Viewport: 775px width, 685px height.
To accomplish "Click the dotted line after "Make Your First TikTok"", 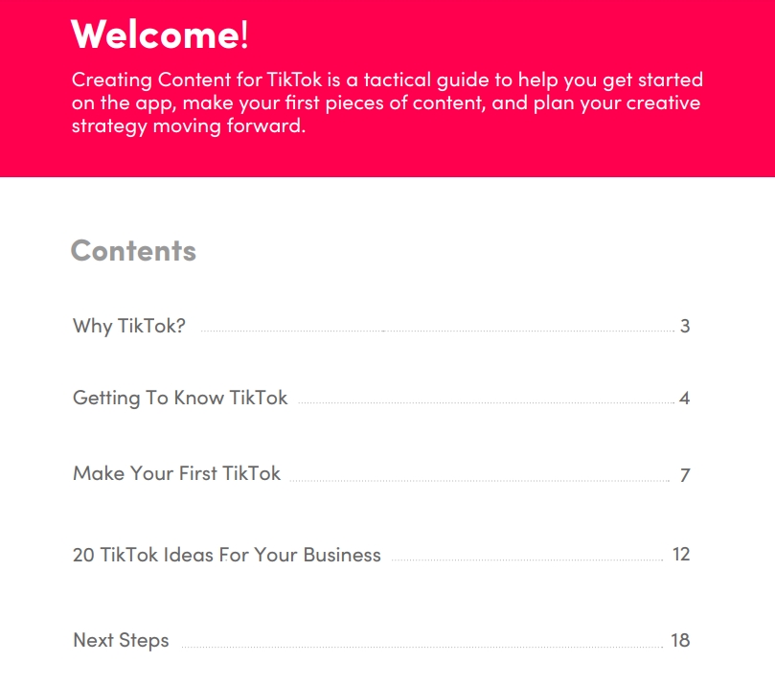I will [x=479, y=480].
